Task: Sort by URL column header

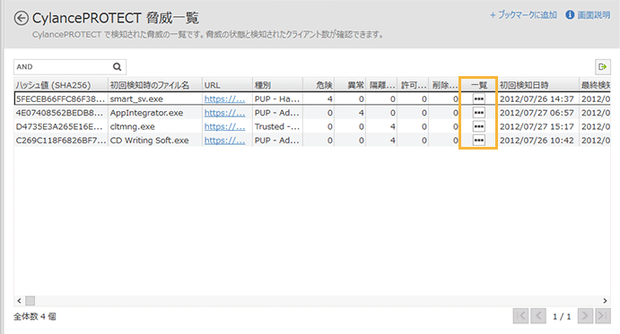Action: coord(227,85)
